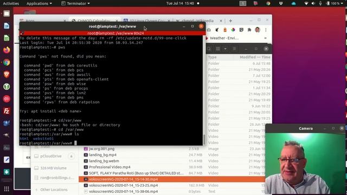Launch LibreOffice Calc from the dock
The width and height of the screenshot is (347, 195).
[x=7, y=38]
